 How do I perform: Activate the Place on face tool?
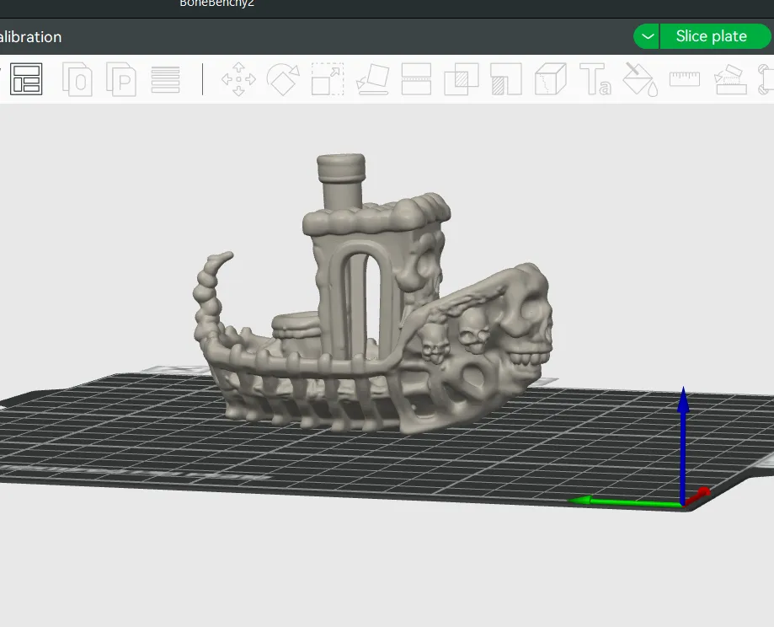point(371,79)
